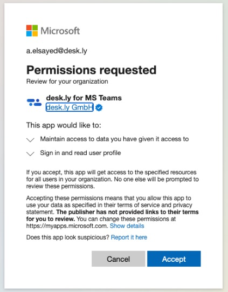Open the Report it here link
Viewport: 228px width, 292px height.
[x=129, y=237]
